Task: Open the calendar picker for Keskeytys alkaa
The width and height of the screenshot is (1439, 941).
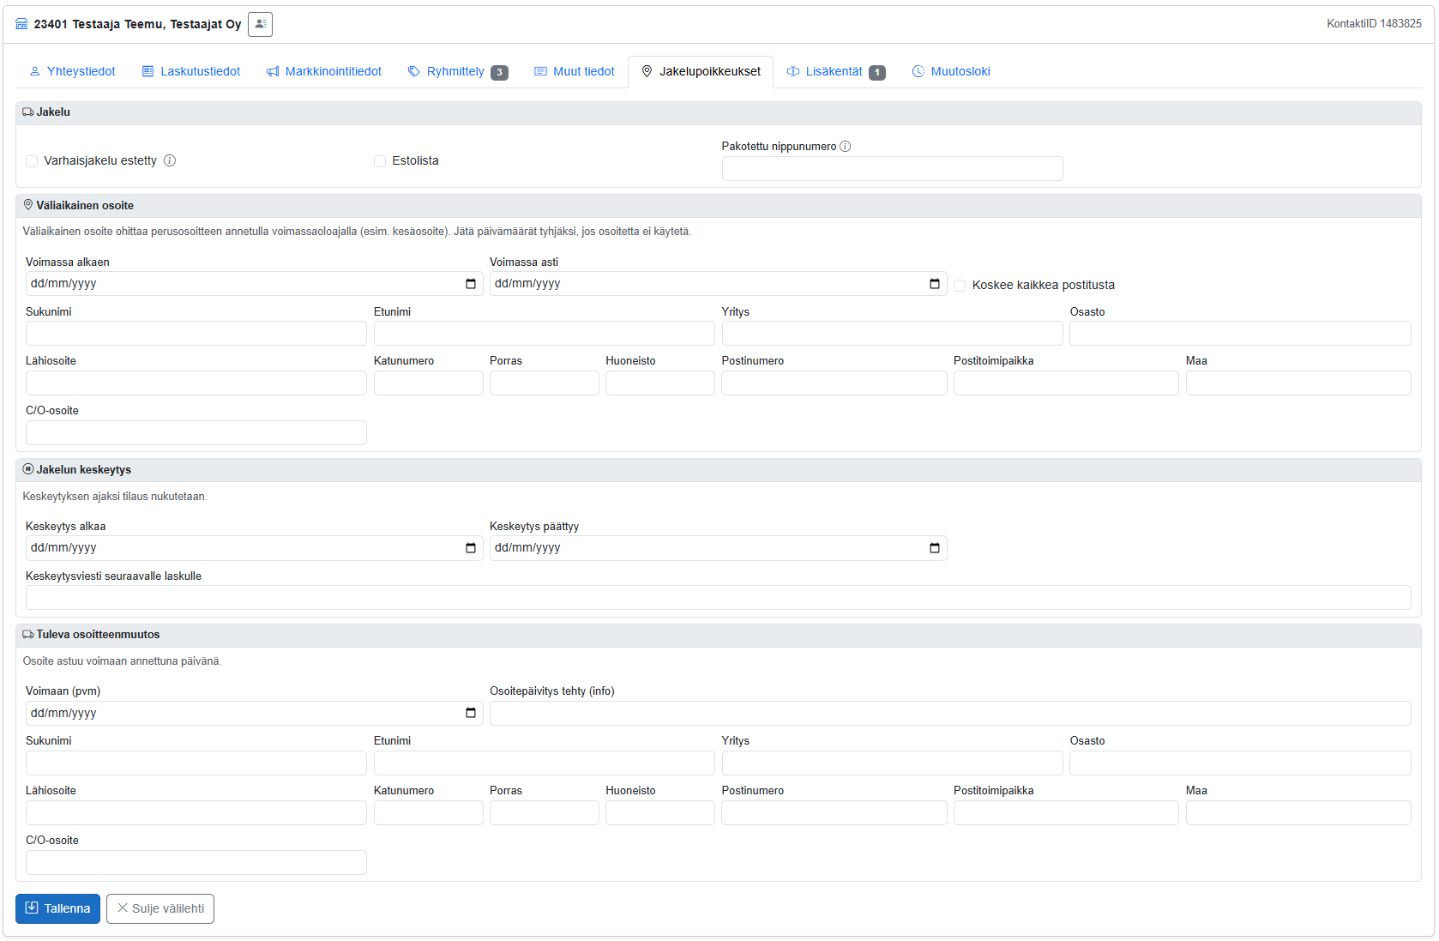Action: 471,548
